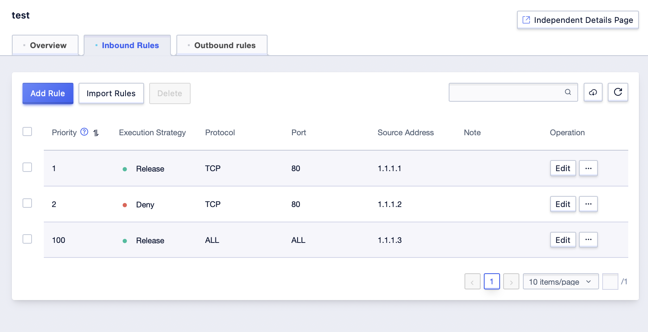Click the Delete button
This screenshot has width=648, height=332.
point(170,93)
